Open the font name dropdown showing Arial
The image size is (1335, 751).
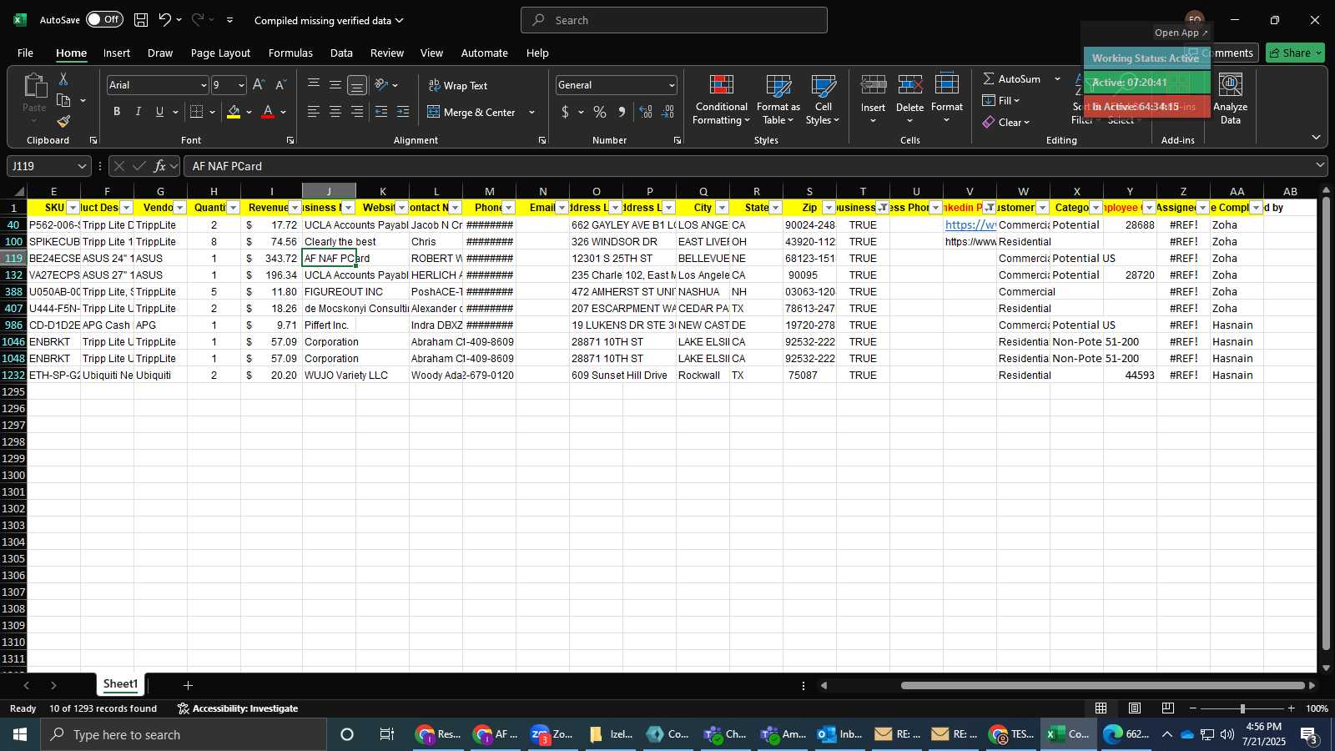203,85
